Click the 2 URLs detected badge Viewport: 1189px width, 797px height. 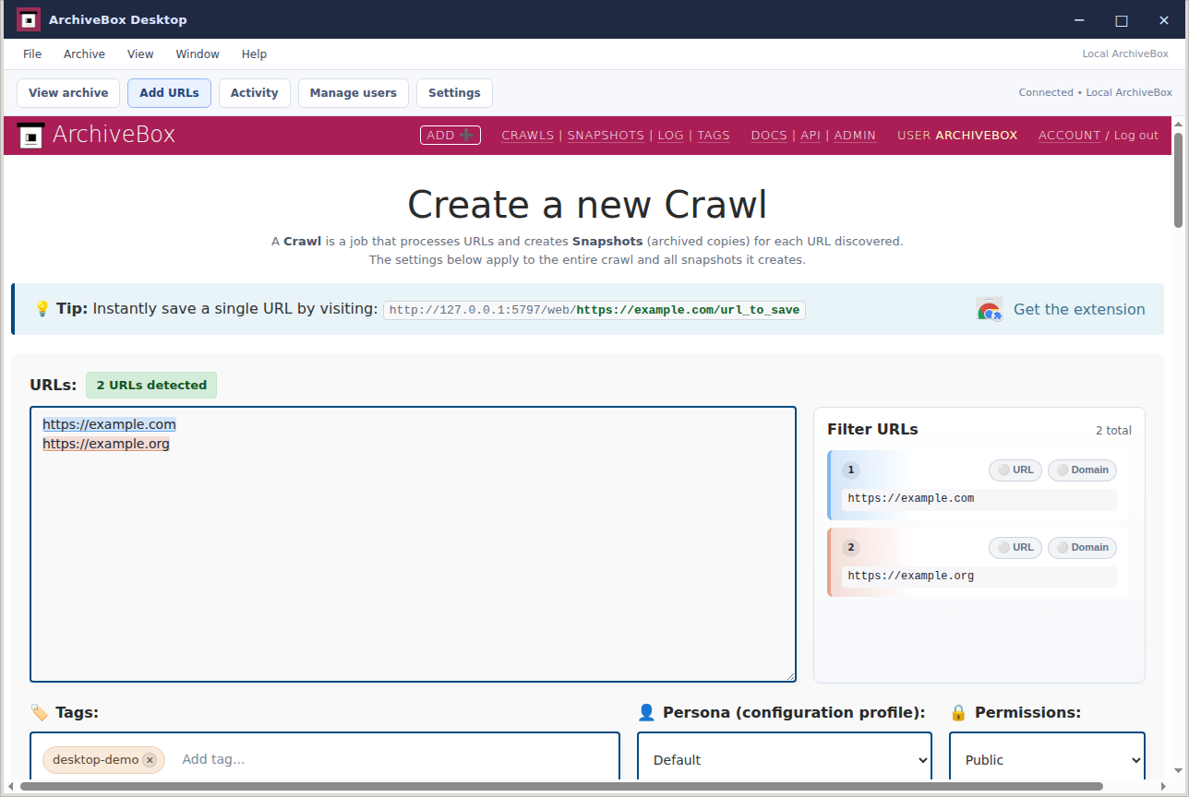151,386
